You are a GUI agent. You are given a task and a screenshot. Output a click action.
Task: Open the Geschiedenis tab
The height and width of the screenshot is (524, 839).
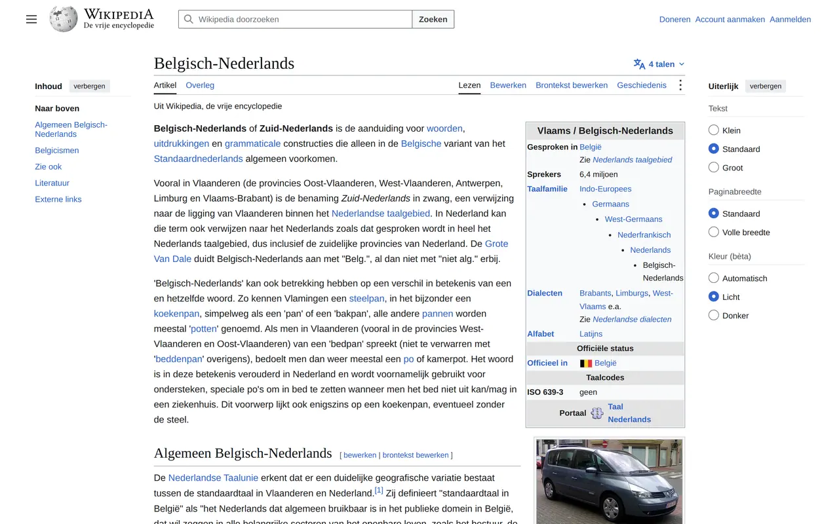(642, 85)
